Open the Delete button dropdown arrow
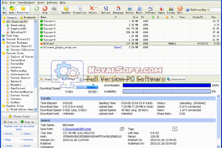 point(96,8)
